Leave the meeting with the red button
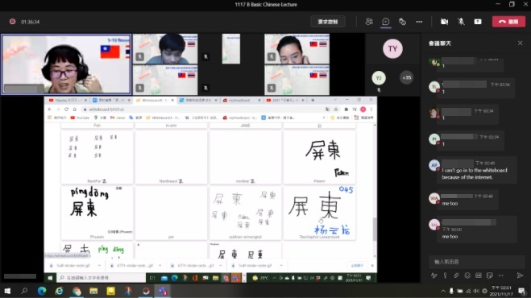531x298 pixels. [x=508, y=22]
